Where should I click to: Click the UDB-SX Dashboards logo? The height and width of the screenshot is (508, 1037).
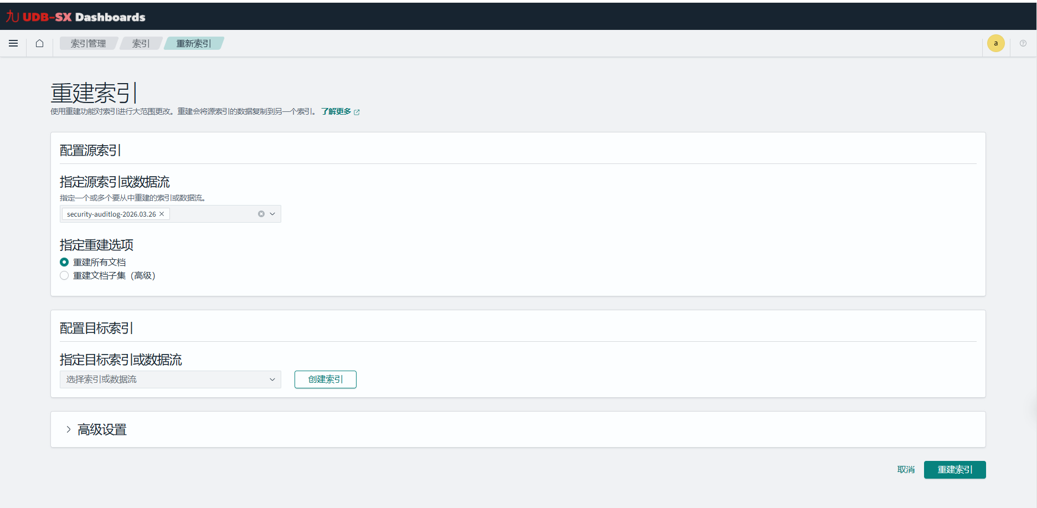click(x=76, y=17)
